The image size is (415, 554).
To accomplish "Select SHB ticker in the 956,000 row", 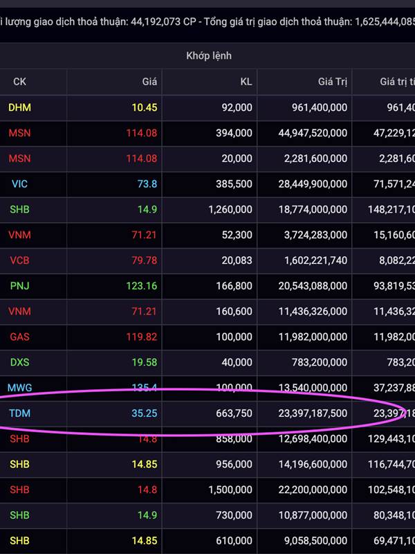I will 20,464.
